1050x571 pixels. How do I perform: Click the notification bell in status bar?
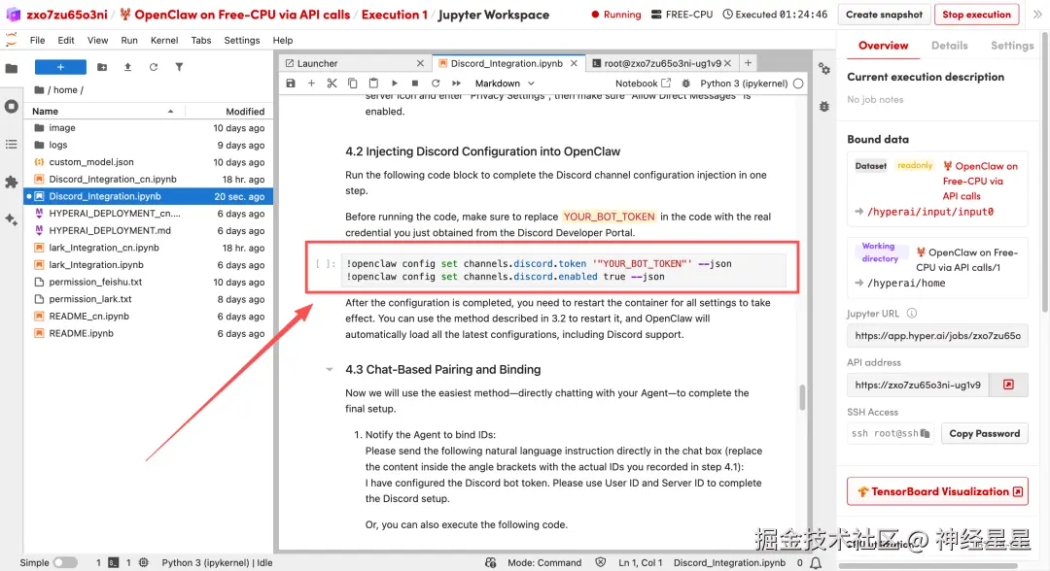tap(816, 563)
